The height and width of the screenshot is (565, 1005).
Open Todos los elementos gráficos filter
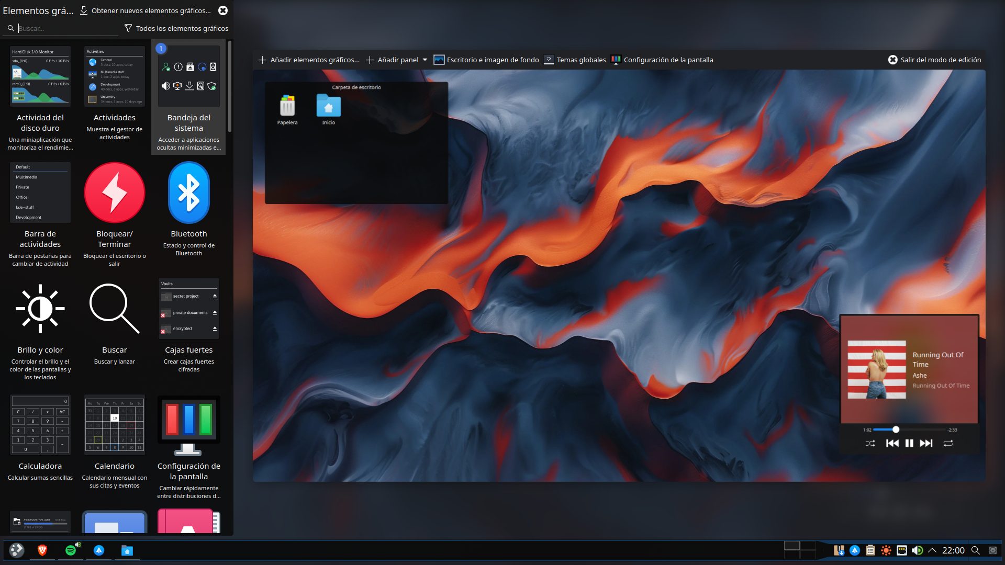[x=176, y=28]
